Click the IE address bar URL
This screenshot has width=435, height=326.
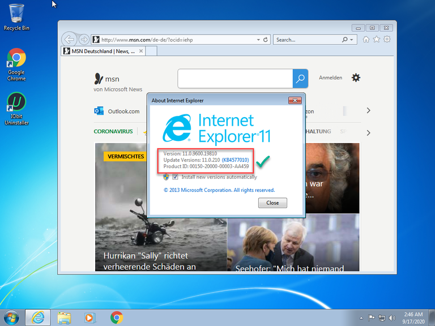[147, 40]
